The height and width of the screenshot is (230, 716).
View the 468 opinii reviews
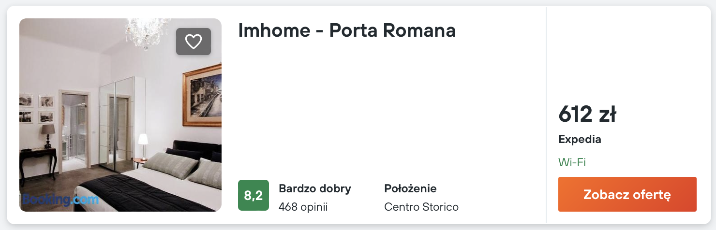click(x=303, y=207)
